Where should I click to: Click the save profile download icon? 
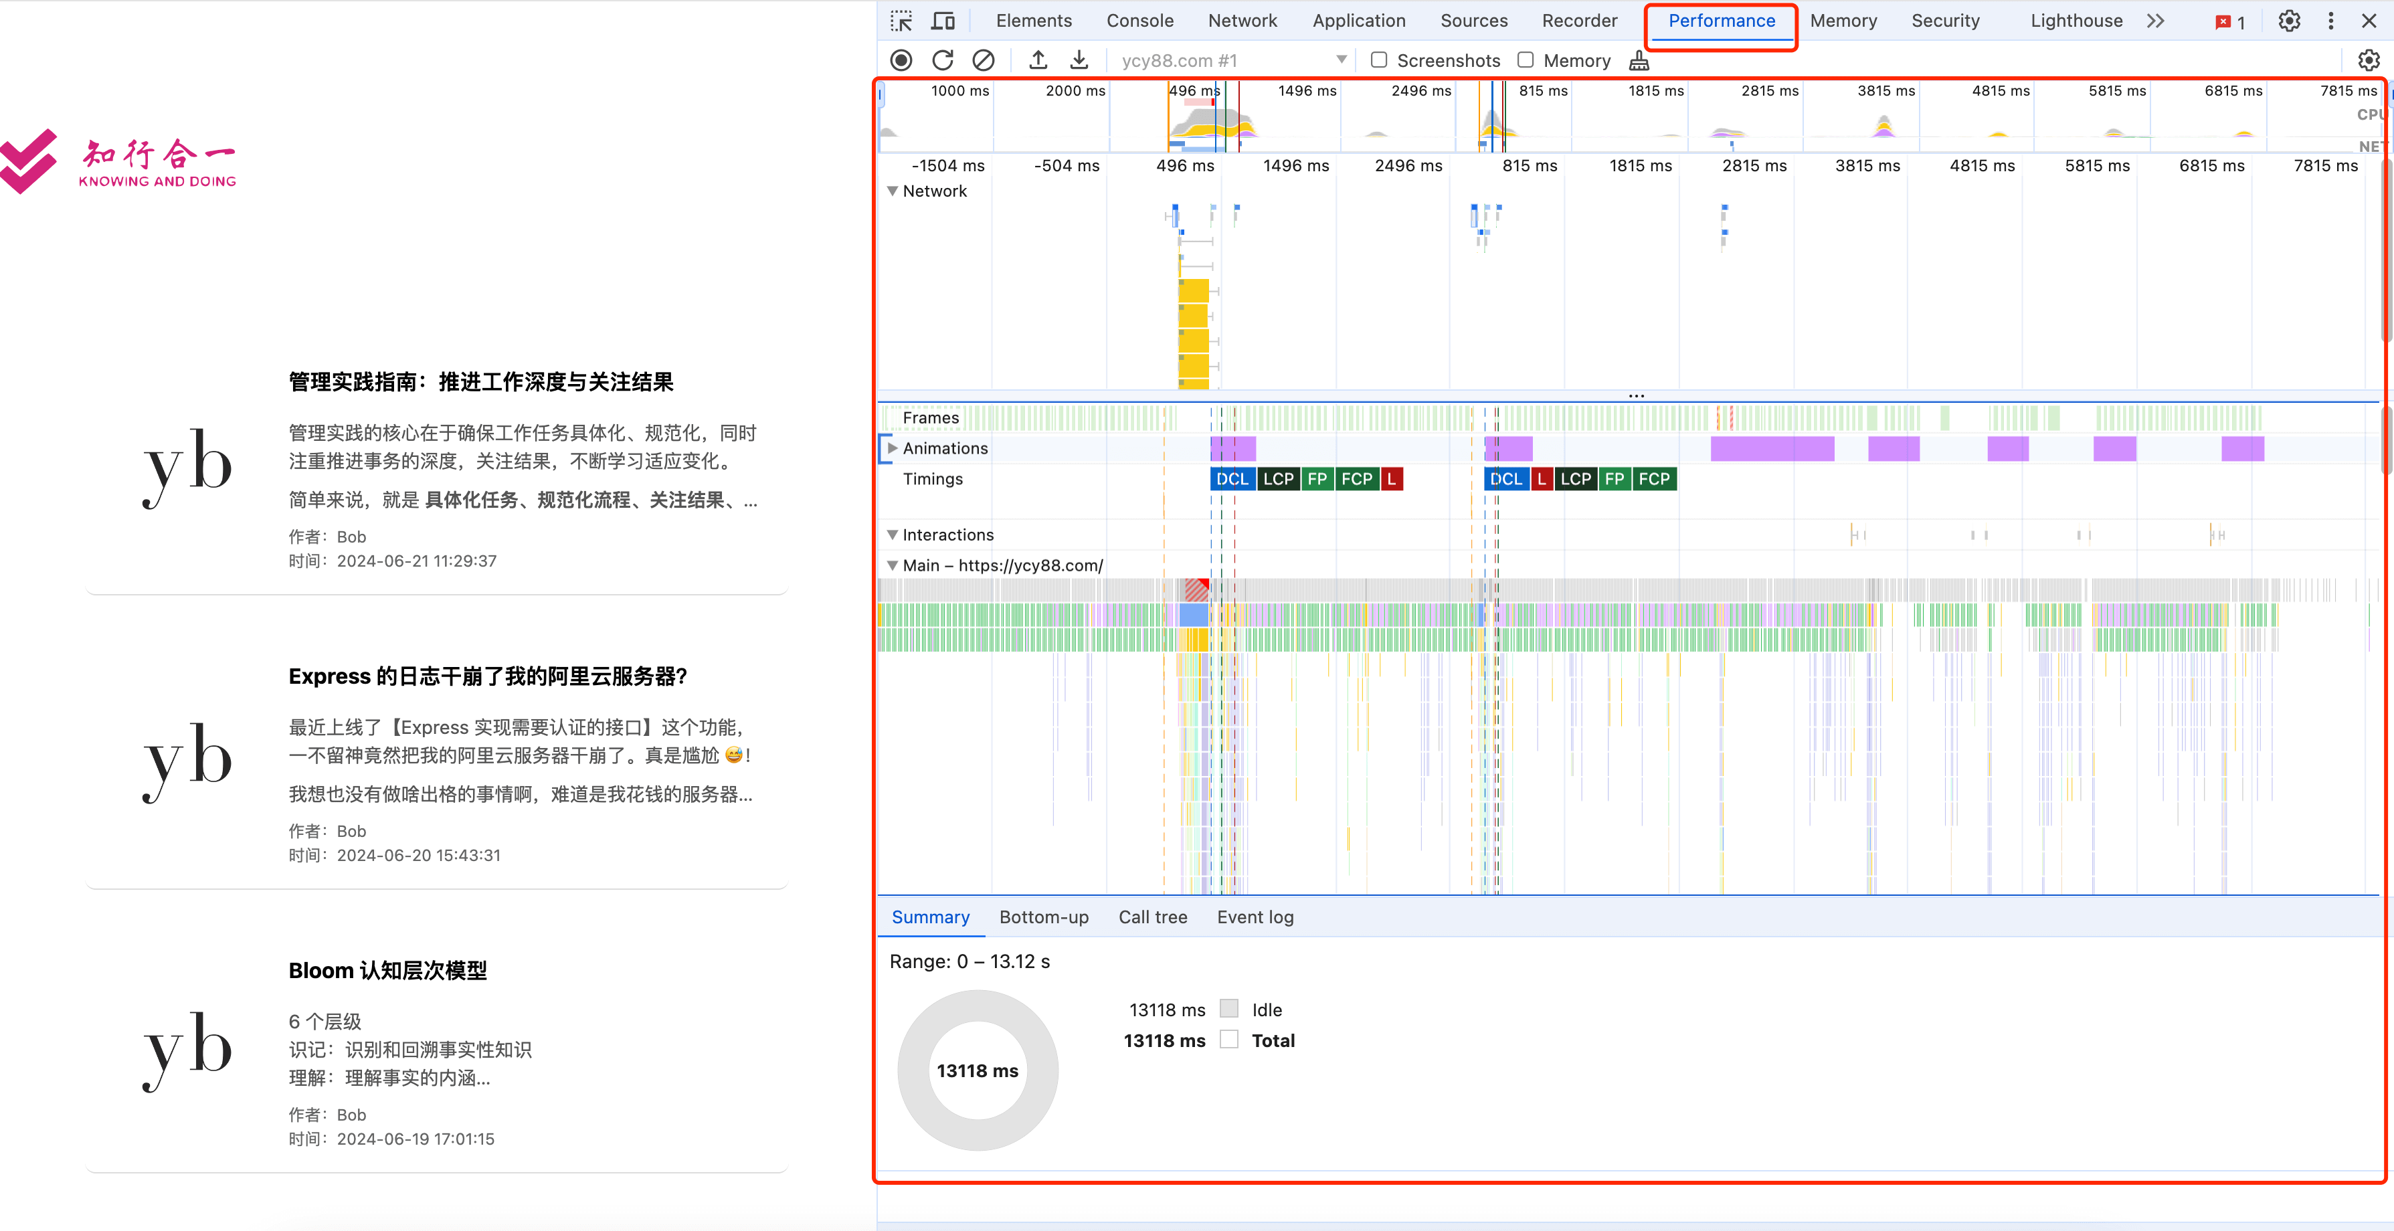tap(1079, 60)
